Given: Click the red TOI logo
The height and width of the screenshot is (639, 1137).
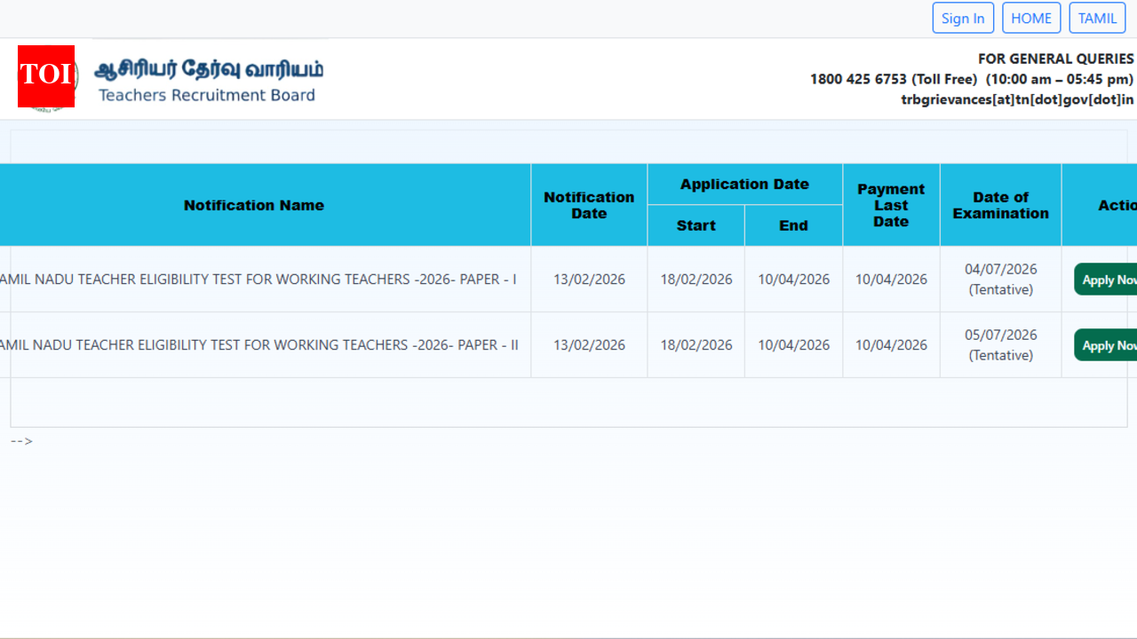Looking at the screenshot, I should 46,76.
